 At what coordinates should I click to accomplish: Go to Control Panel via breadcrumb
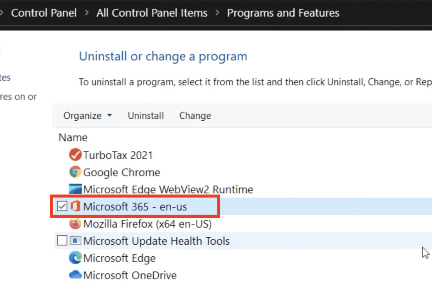(44, 13)
